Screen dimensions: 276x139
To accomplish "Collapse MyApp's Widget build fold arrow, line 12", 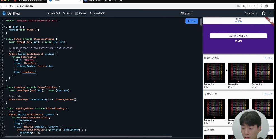I will point(4,54).
